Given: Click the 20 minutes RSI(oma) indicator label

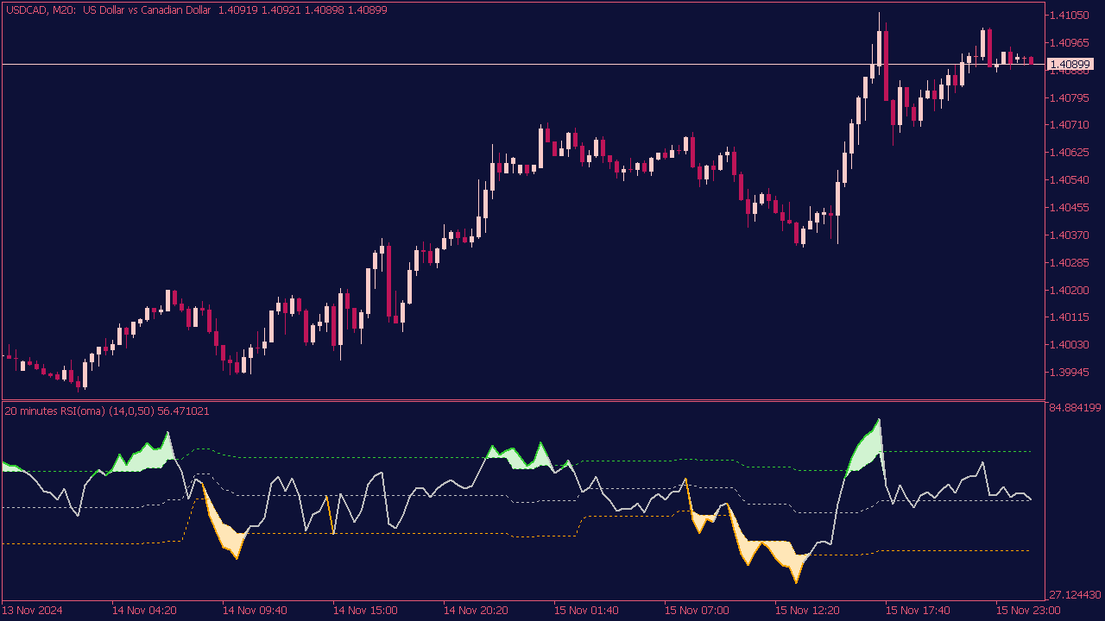Looking at the screenshot, I should pyautogui.click(x=108, y=411).
